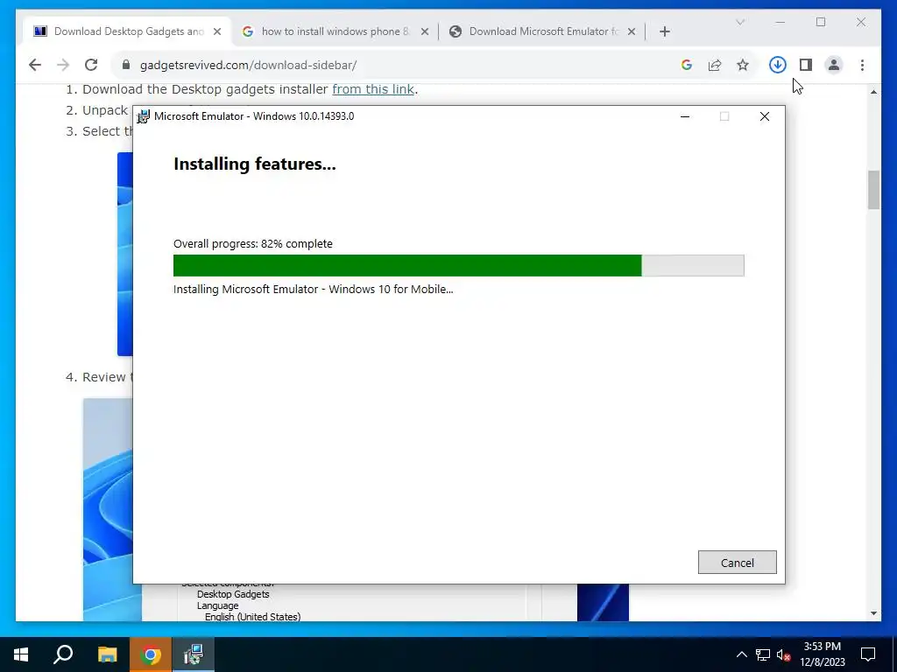View site information lock icon
Screen dimensions: 897x672
tap(126, 65)
